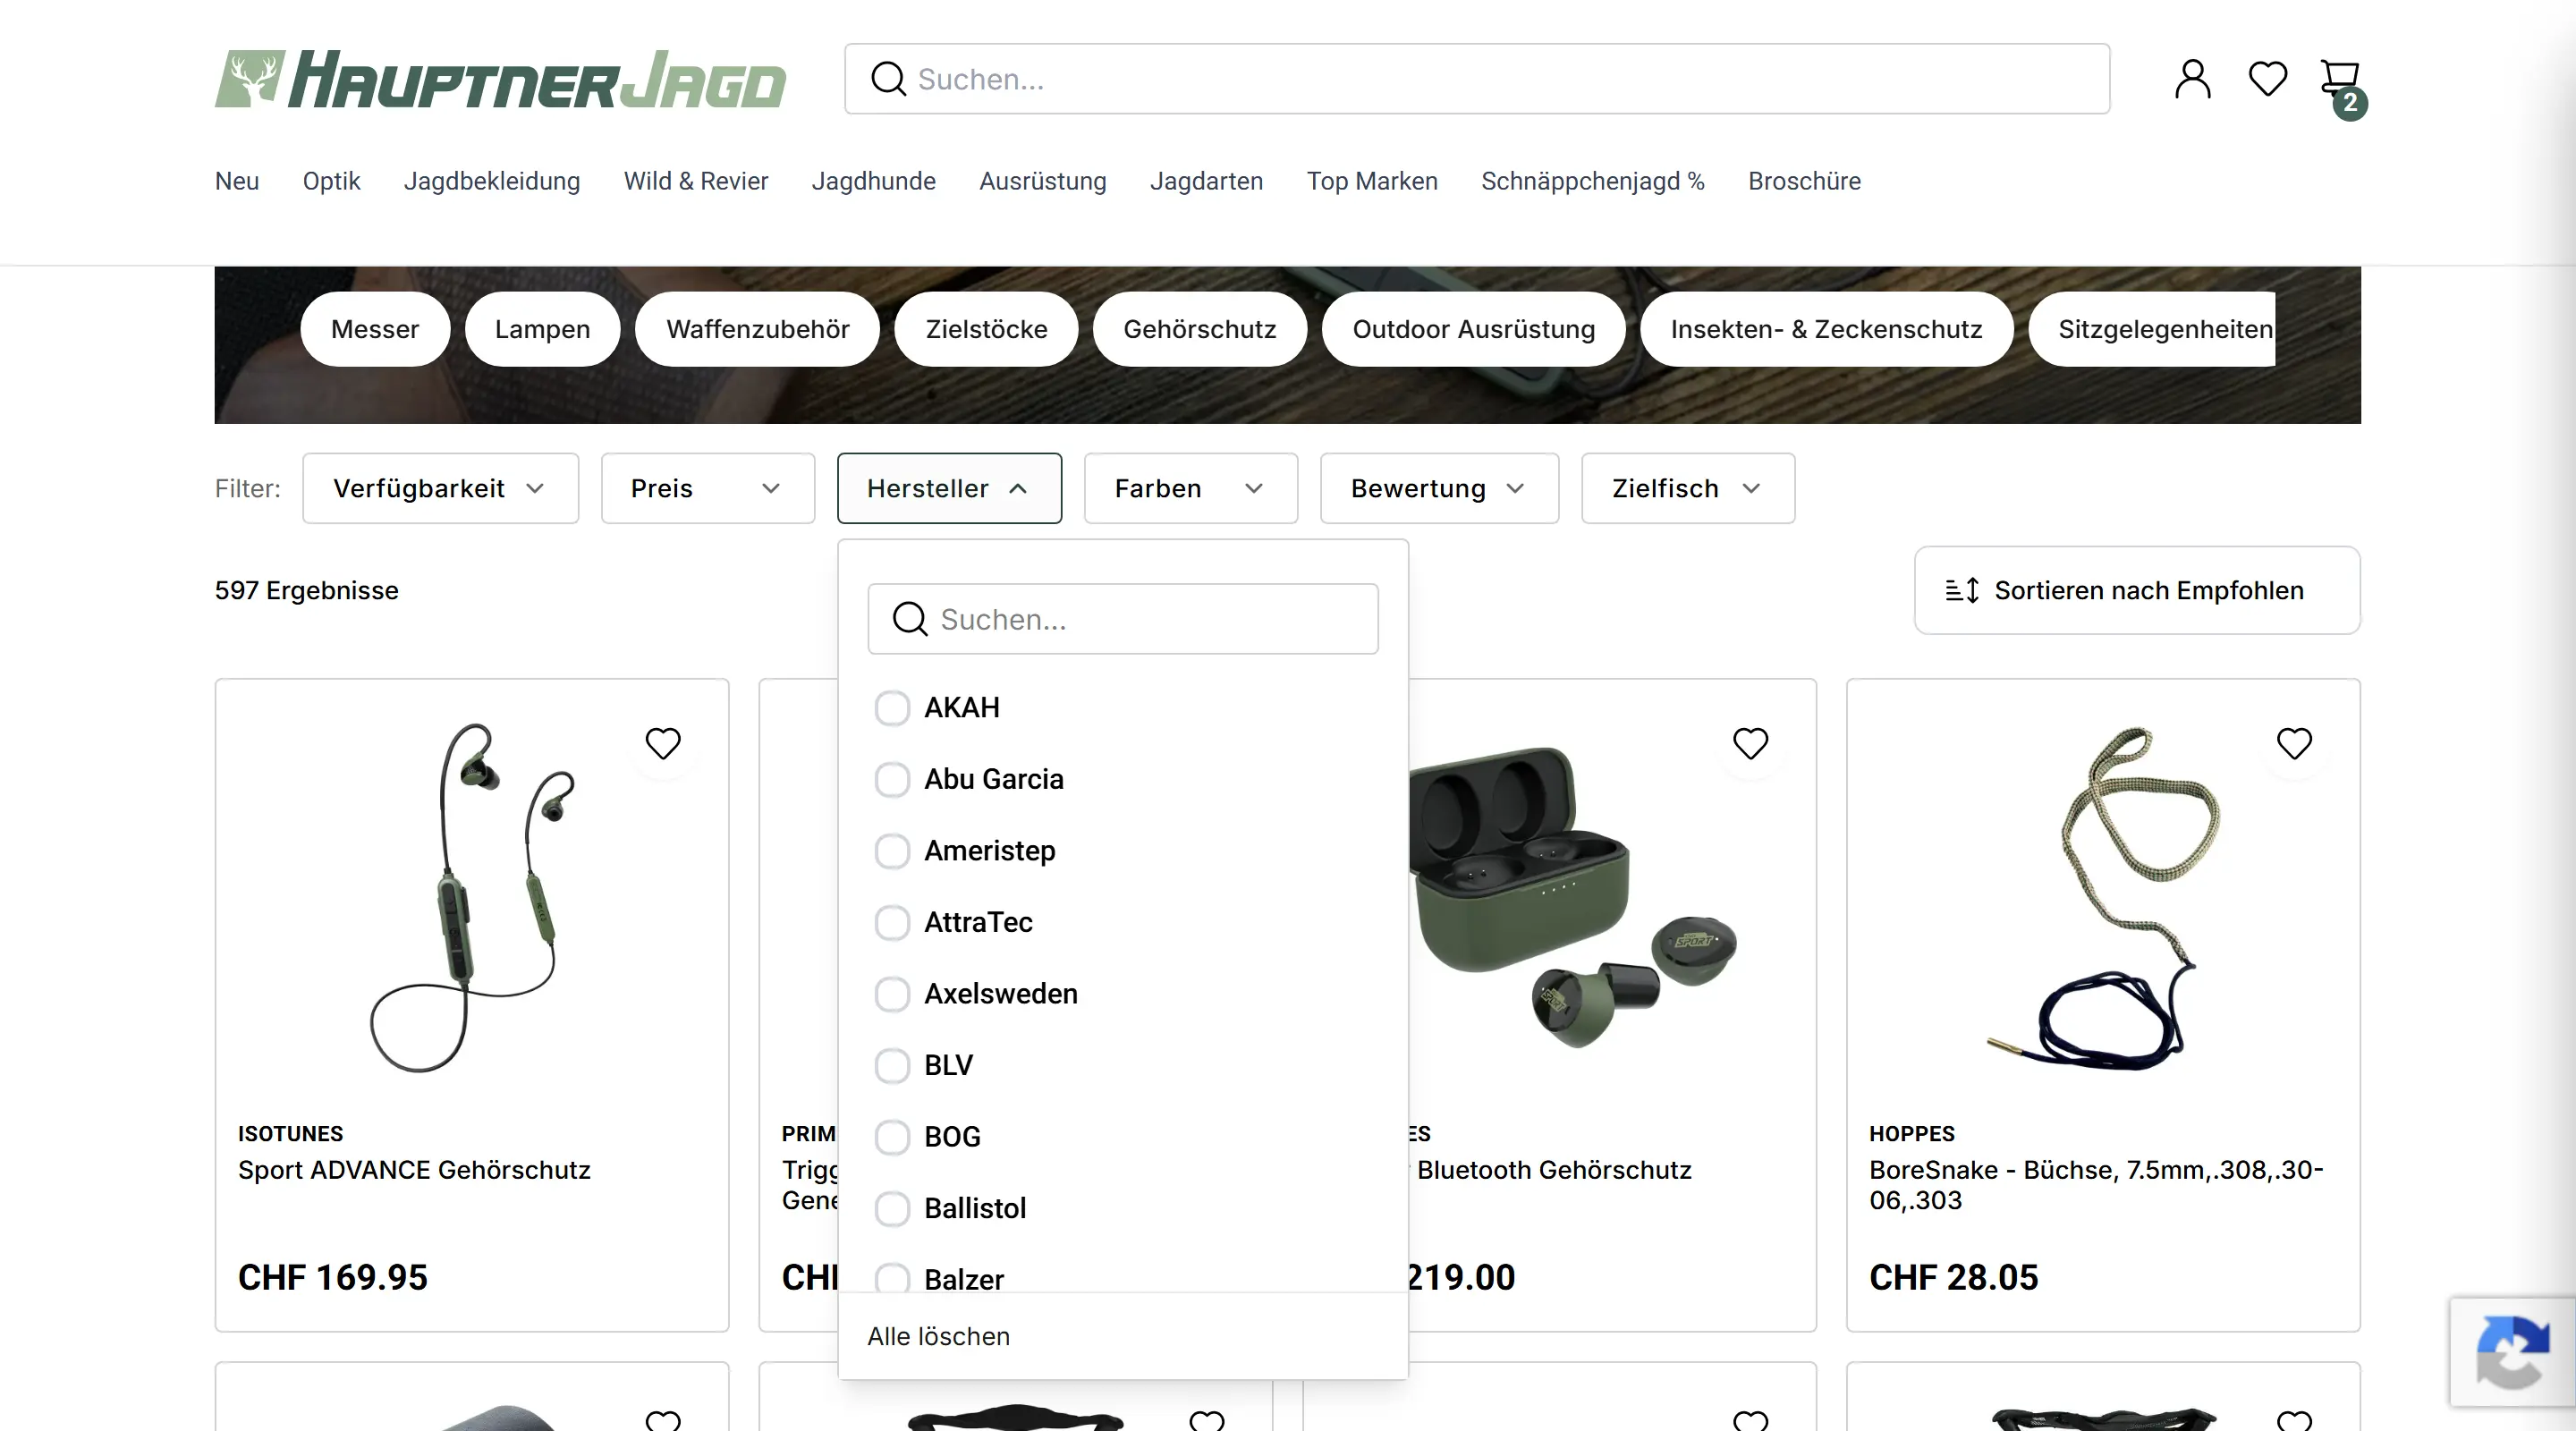Open the Optik menu
The image size is (2576, 1431).
pyautogui.click(x=331, y=181)
